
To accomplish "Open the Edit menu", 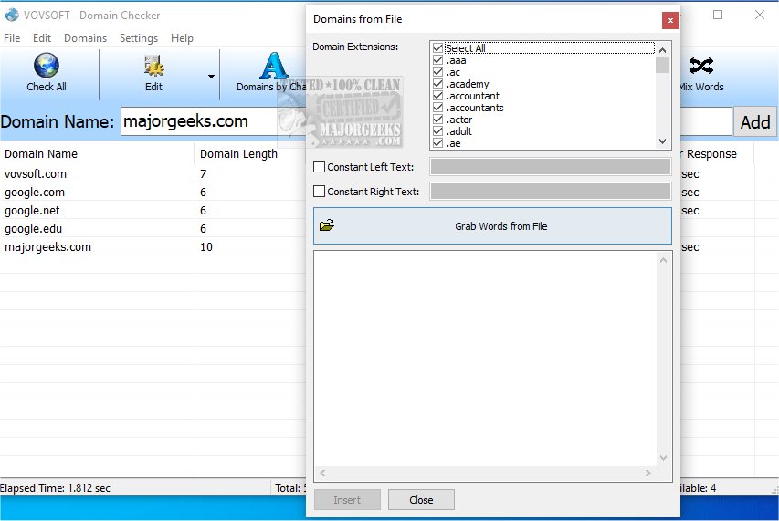I will (x=42, y=38).
